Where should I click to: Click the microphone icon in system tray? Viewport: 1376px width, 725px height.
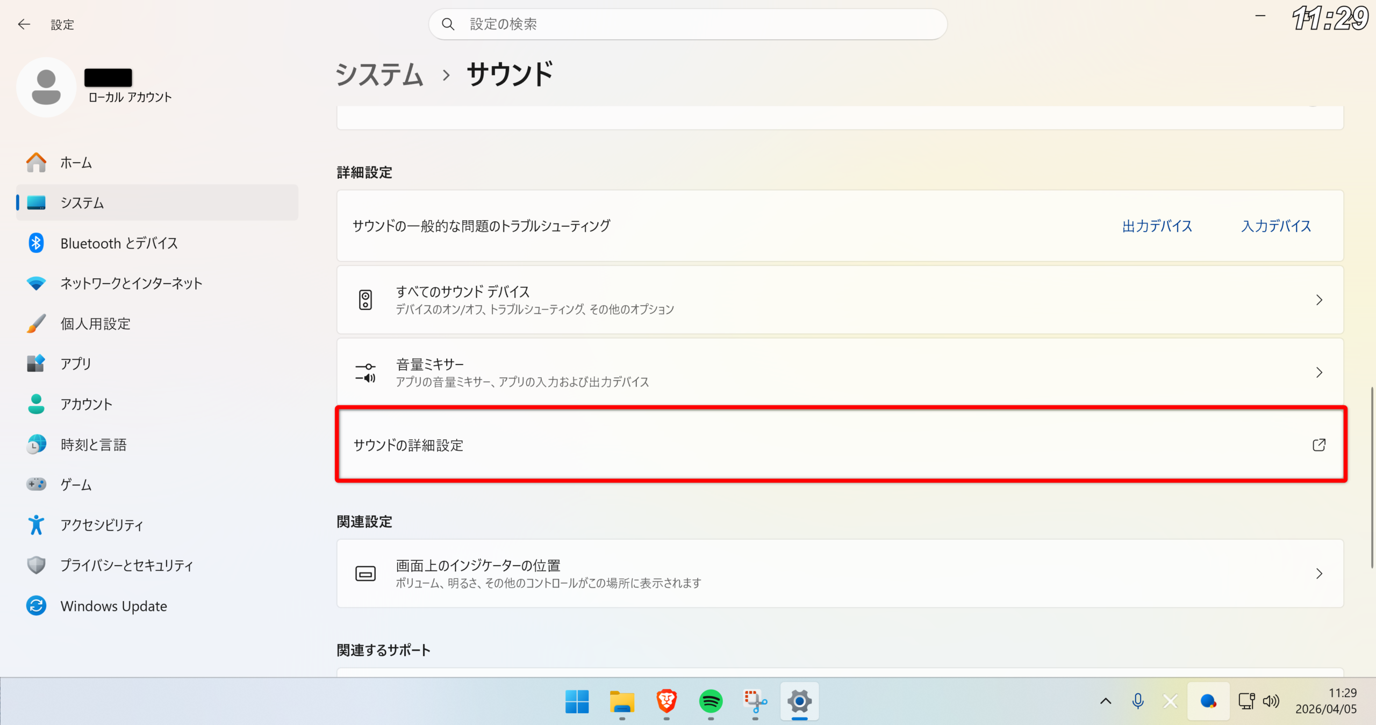pos(1137,701)
